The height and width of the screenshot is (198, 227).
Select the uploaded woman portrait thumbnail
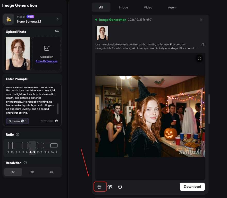pos(18,53)
